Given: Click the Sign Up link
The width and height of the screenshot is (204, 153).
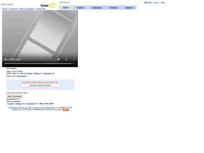Looking at the screenshot, I should tap(148, 2).
